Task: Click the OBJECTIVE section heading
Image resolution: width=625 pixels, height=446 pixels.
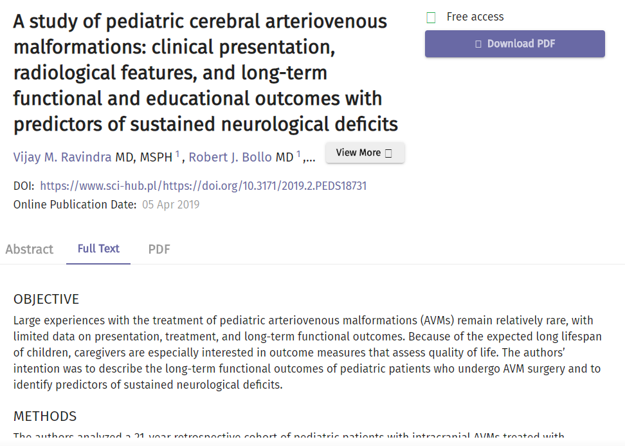Action: [46, 299]
